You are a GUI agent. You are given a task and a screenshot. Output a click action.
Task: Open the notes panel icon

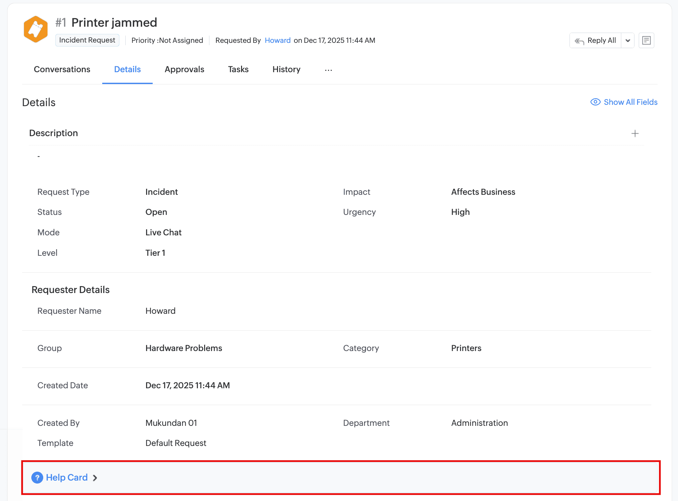click(646, 41)
